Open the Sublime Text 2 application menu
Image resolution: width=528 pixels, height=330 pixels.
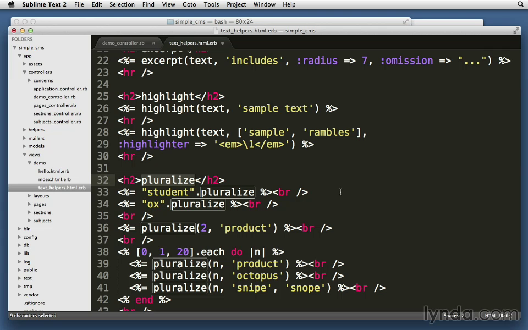coord(44,4)
